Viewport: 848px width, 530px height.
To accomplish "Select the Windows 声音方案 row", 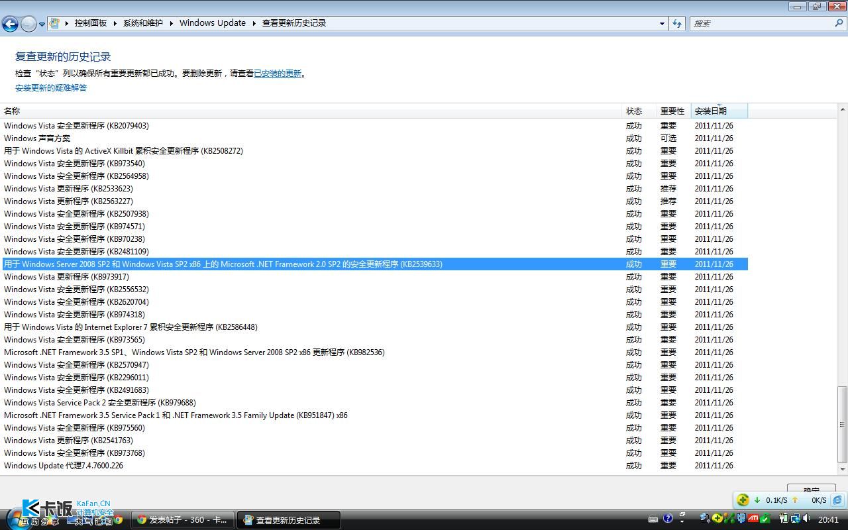I will (374, 138).
